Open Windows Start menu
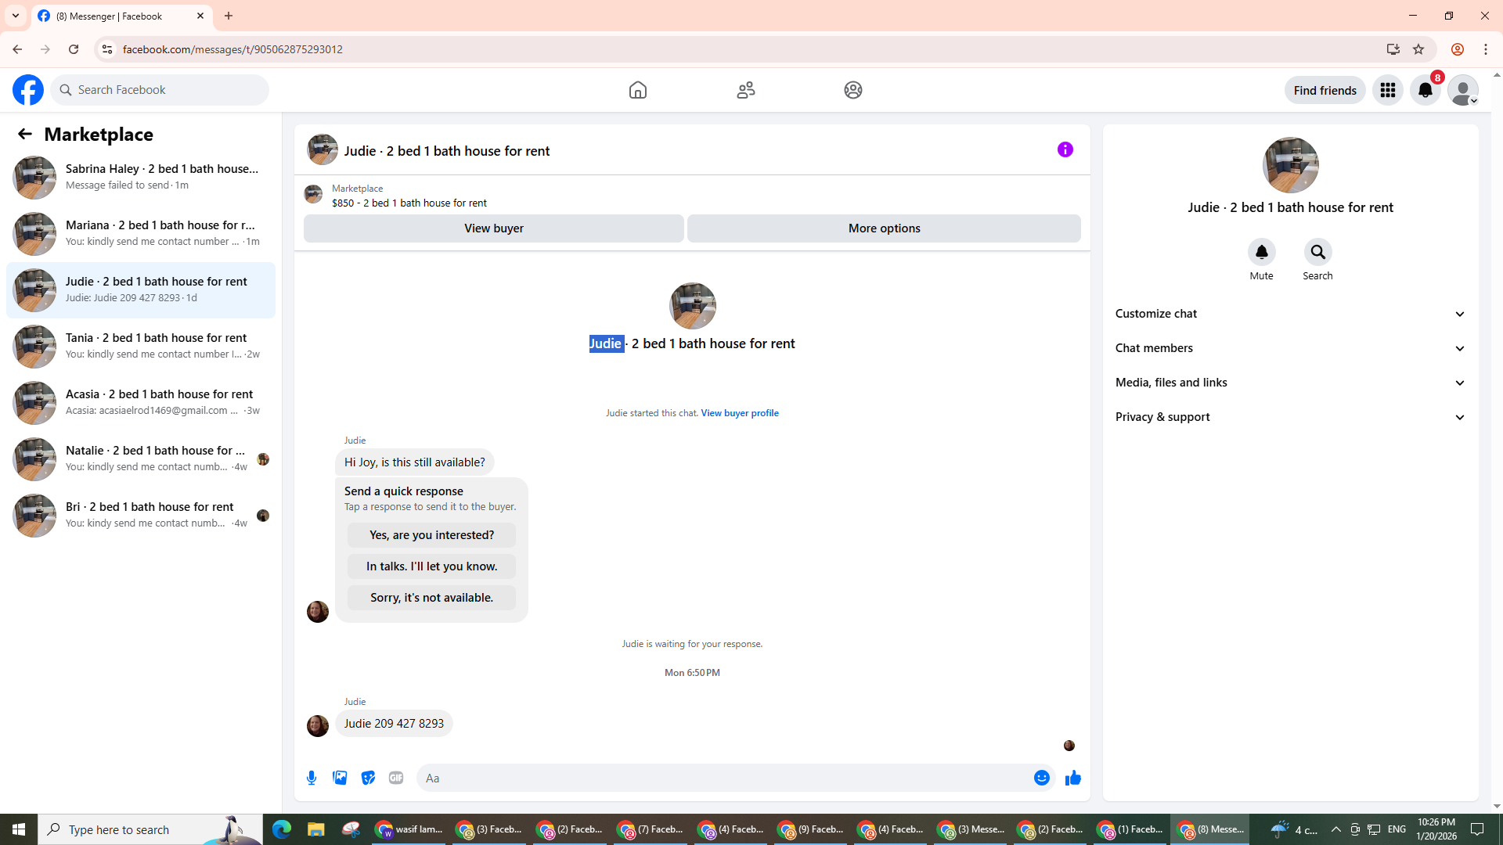 click(x=19, y=829)
